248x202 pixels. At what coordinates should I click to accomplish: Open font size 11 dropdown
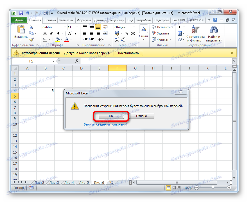[77, 27]
